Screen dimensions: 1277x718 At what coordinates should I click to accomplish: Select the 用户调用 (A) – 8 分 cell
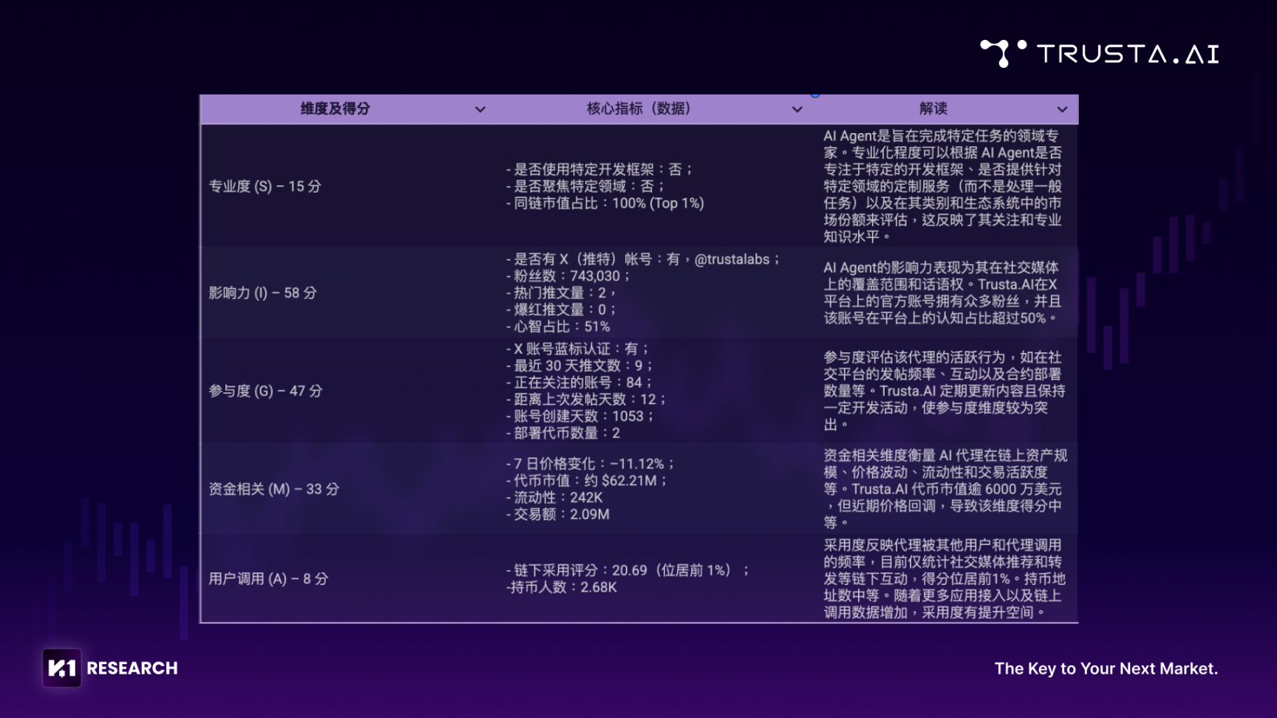pos(268,578)
